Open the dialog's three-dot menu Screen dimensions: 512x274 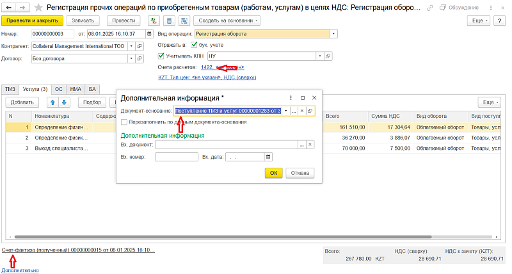click(x=291, y=98)
